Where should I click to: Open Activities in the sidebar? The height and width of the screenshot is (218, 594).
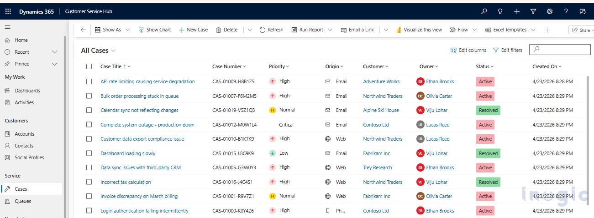click(x=24, y=102)
